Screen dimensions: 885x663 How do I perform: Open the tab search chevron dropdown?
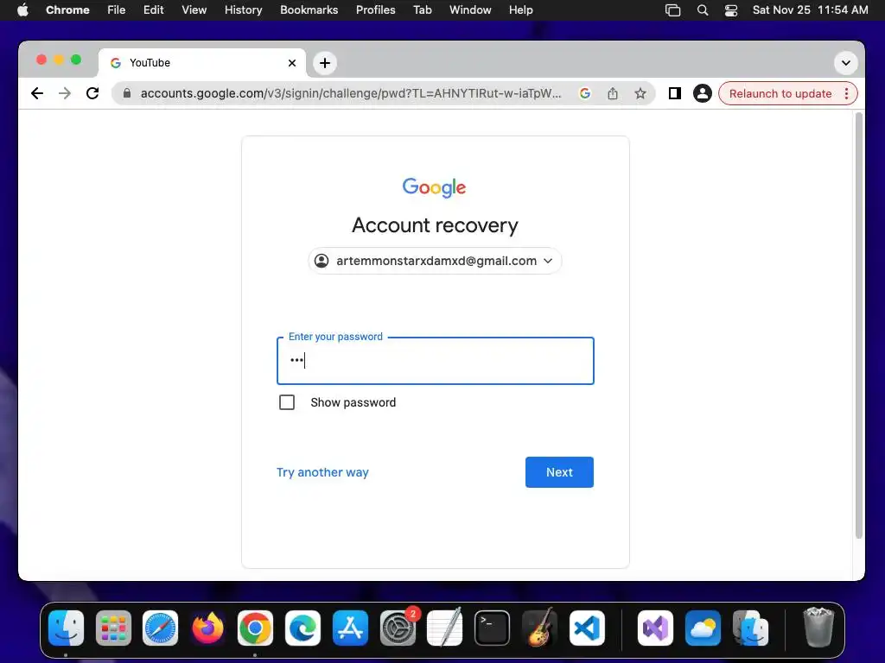845,63
